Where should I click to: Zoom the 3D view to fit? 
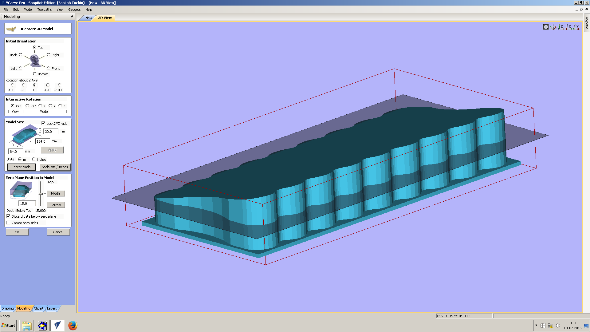tap(546, 27)
